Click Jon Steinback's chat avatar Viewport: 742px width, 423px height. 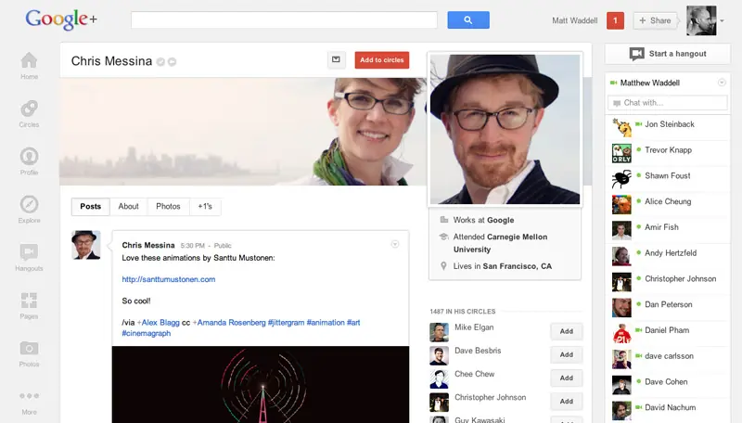[621, 128]
